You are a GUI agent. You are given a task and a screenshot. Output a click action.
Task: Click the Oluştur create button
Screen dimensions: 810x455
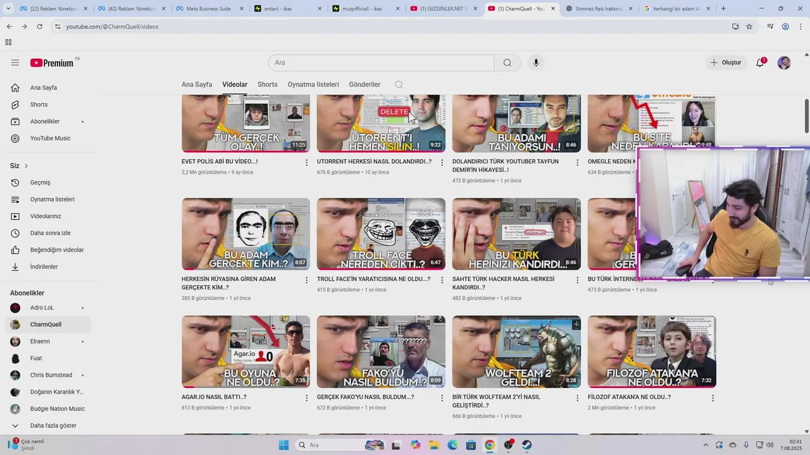(726, 63)
